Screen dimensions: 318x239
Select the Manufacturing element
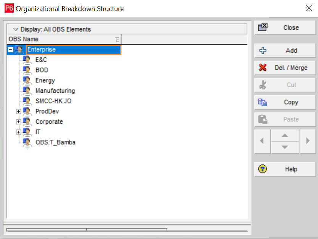[x=55, y=91]
